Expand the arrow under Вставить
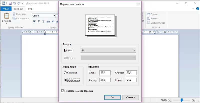This screenshot has width=200, height=103. point(7,23)
